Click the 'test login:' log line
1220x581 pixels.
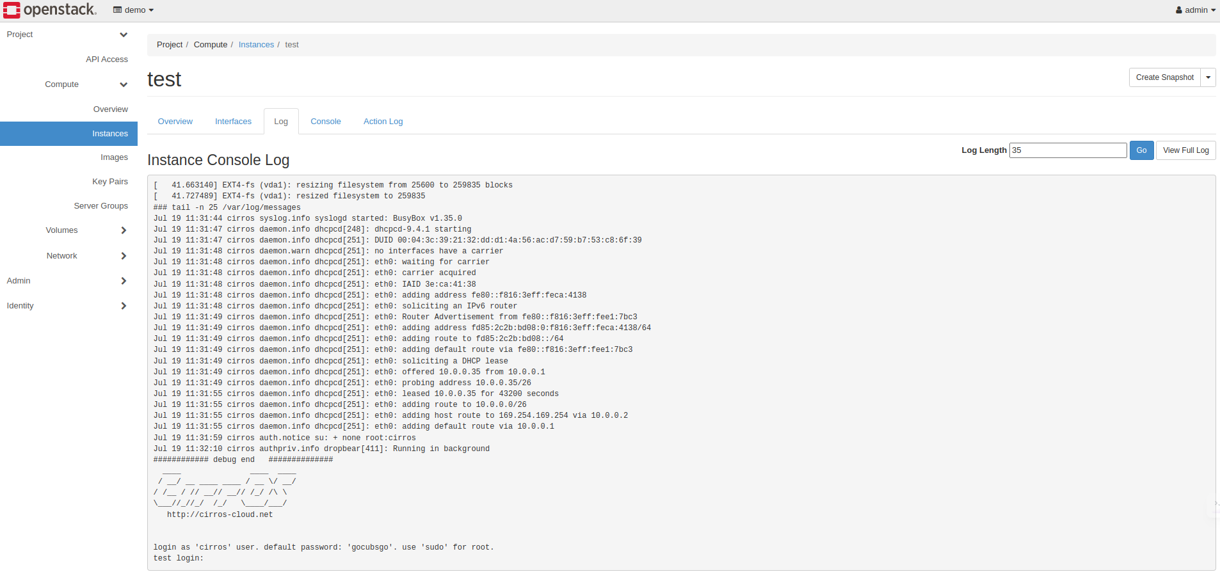tap(178, 559)
